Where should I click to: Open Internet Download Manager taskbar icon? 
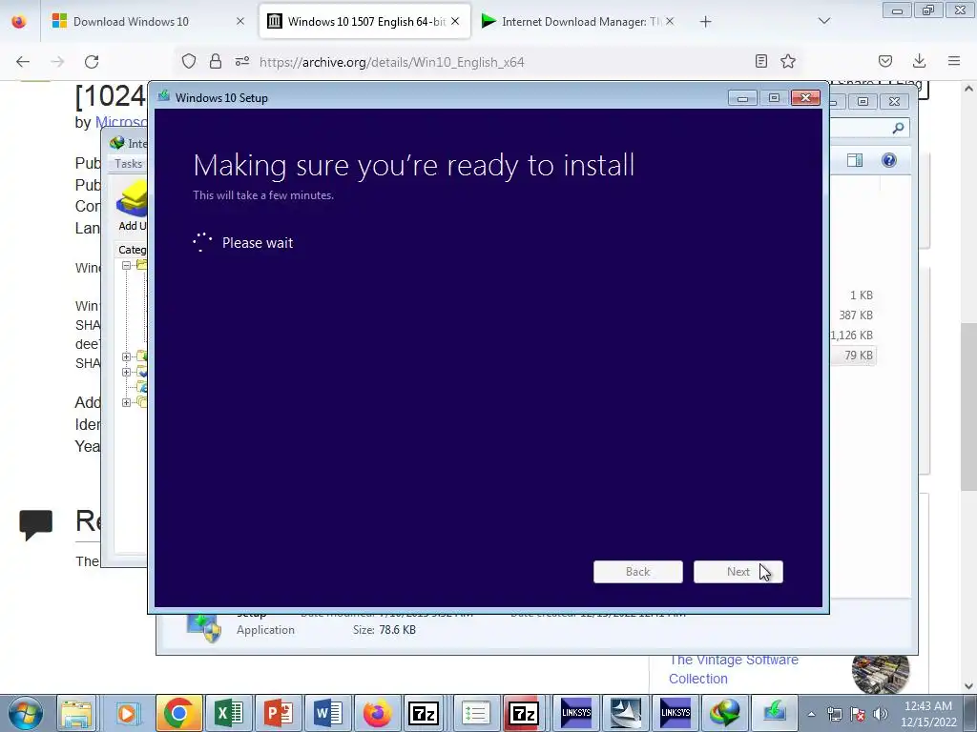pyautogui.click(x=725, y=713)
